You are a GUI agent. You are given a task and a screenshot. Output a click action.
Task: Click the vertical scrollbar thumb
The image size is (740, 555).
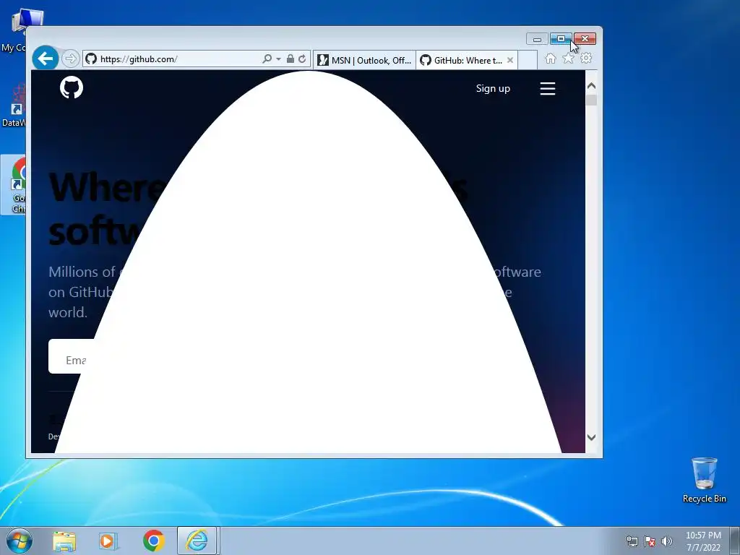click(591, 100)
